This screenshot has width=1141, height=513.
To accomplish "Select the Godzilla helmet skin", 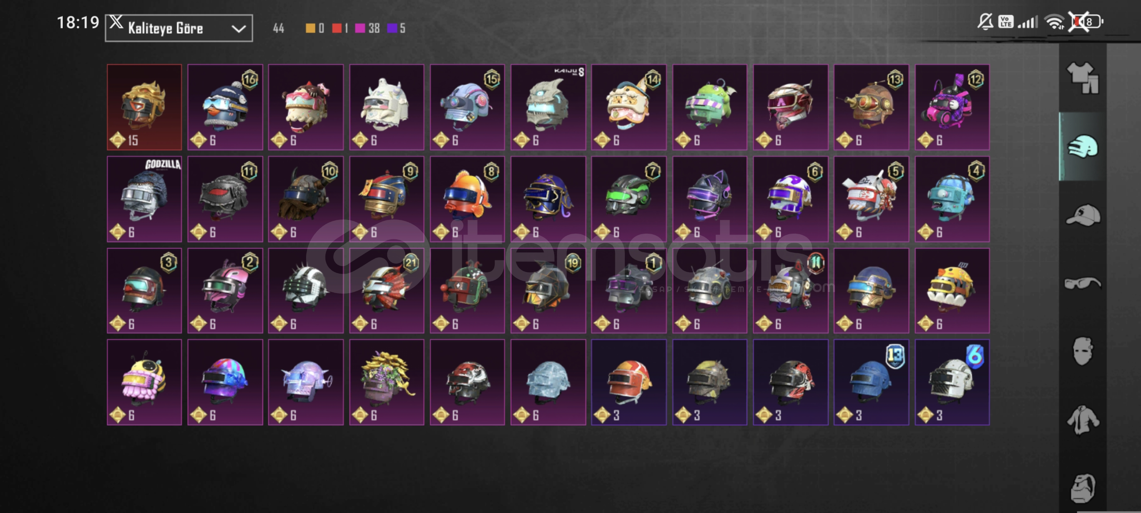I will point(144,199).
